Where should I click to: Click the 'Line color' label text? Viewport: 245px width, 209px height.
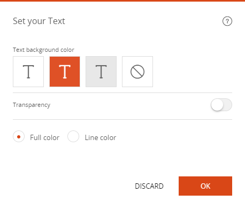click(101, 137)
